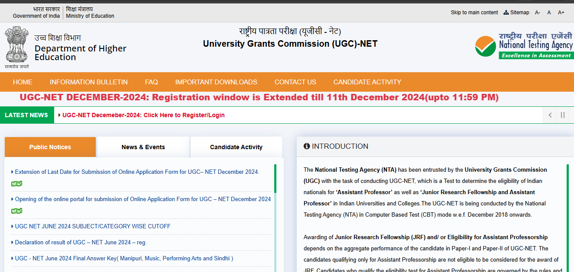Switch to the Candidate Activity tab

tap(236, 147)
